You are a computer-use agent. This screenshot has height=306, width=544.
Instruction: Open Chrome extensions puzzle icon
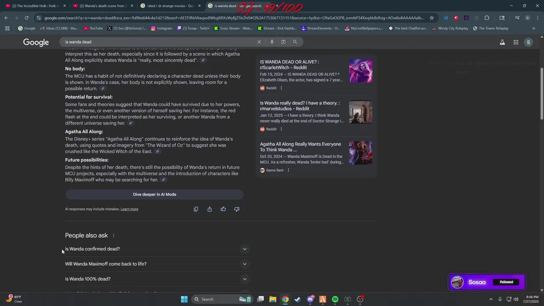point(487,18)
